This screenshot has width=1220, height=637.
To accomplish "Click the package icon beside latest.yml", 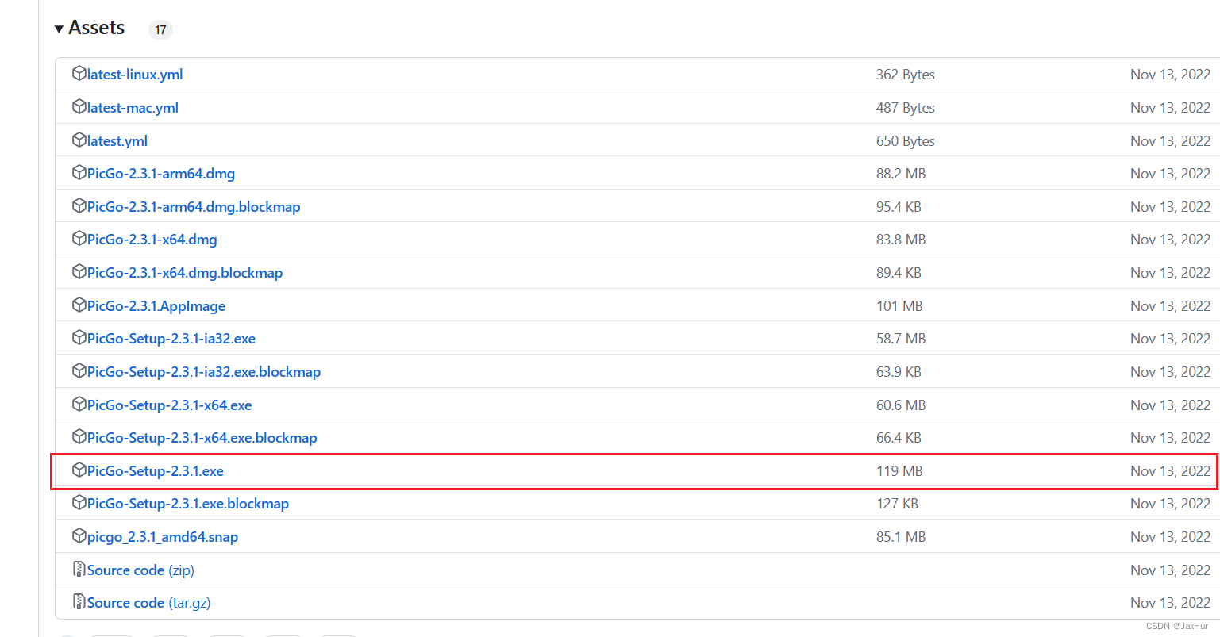I will [79, 140].
